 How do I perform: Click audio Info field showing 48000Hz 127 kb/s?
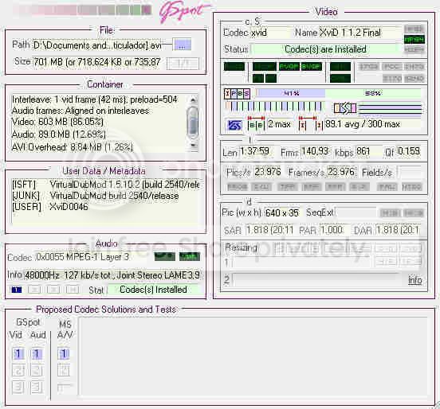point(112,275)
